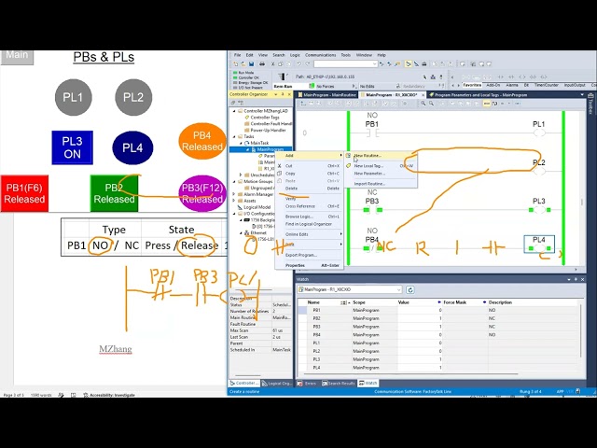597x448 pixels.
Task: Click the purple PB3(F12) Released pushbutton
Action: (x=202, y=193)
